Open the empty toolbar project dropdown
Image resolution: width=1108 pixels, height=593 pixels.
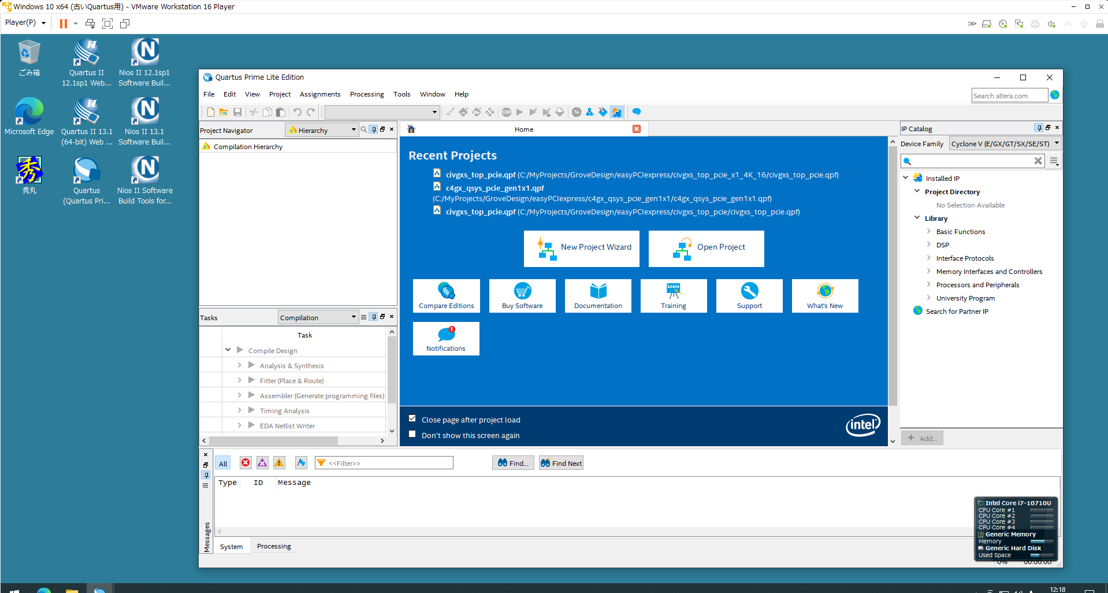382,112
